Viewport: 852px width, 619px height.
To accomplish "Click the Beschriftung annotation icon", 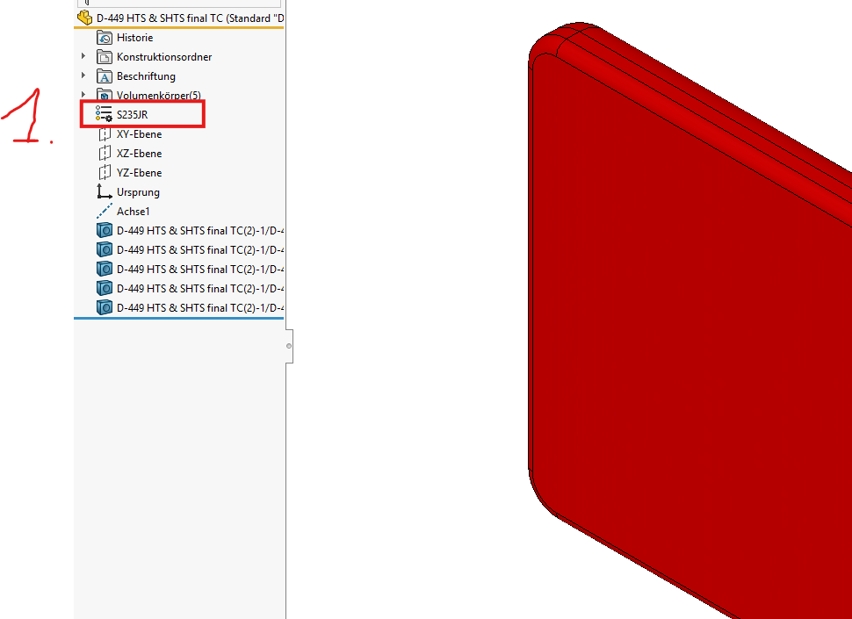I will coord(104,76).
